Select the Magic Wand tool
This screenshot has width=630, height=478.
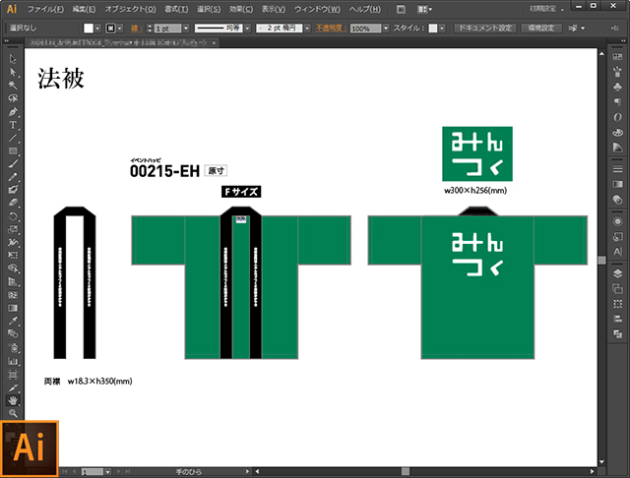pos(13,86)
